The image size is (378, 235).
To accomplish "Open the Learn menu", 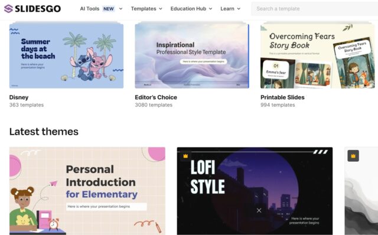I will 227,9.
